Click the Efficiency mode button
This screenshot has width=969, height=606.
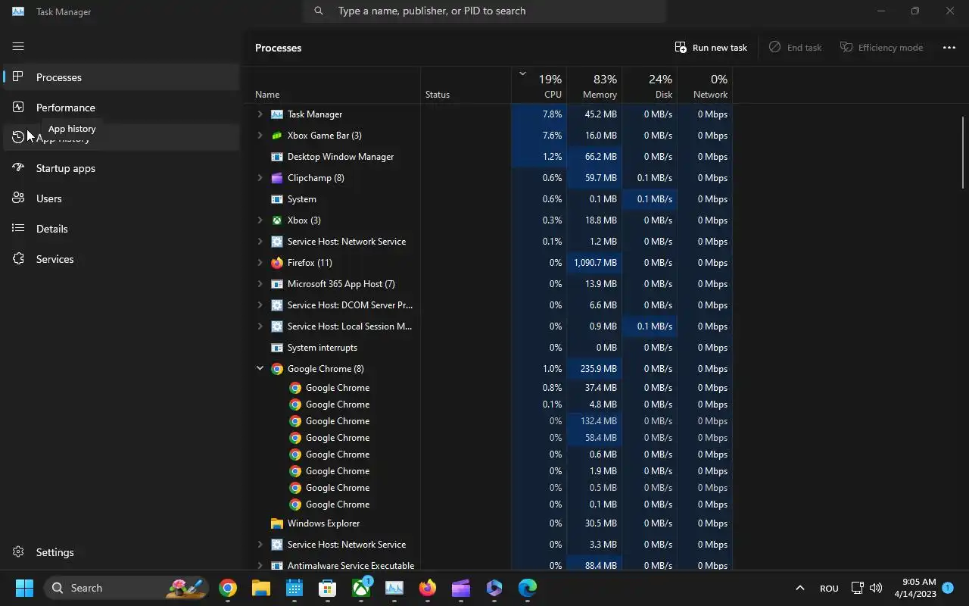(x=881, y=47)
